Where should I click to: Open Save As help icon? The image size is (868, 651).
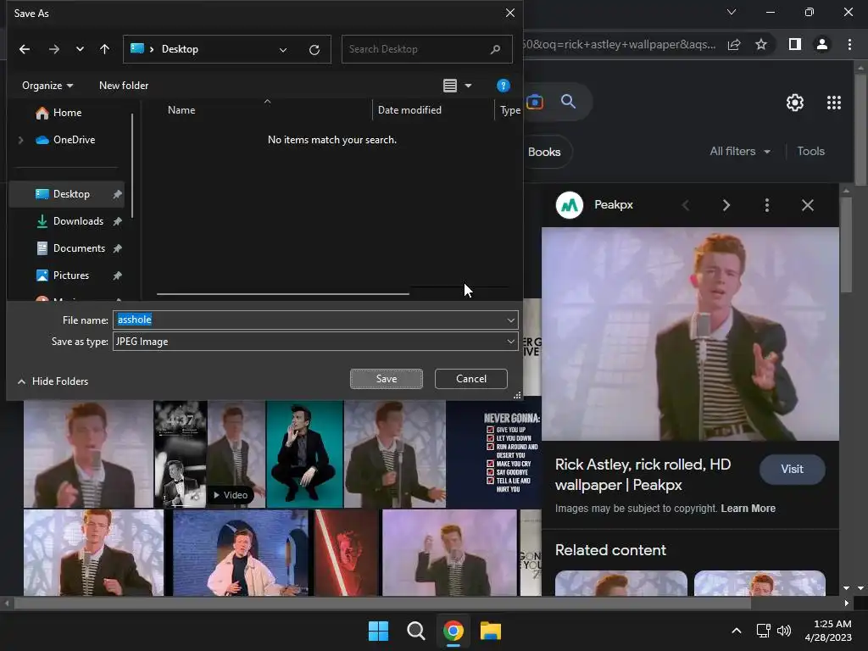[504, 86]
